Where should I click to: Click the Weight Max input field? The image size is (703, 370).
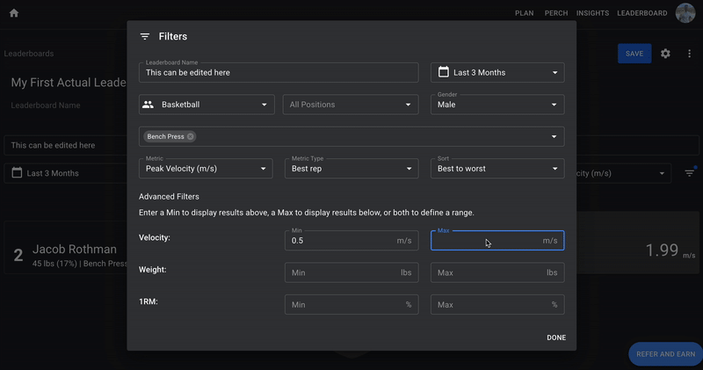click(x=488, y=272)
